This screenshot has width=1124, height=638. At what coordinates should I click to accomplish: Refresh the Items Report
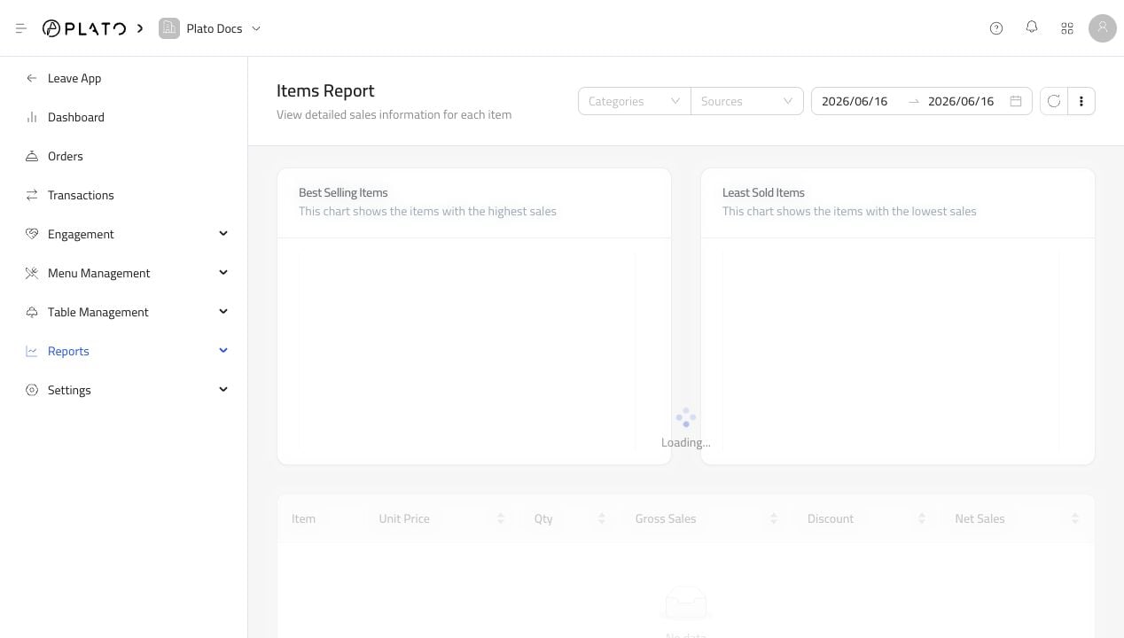pos(1054,101)
